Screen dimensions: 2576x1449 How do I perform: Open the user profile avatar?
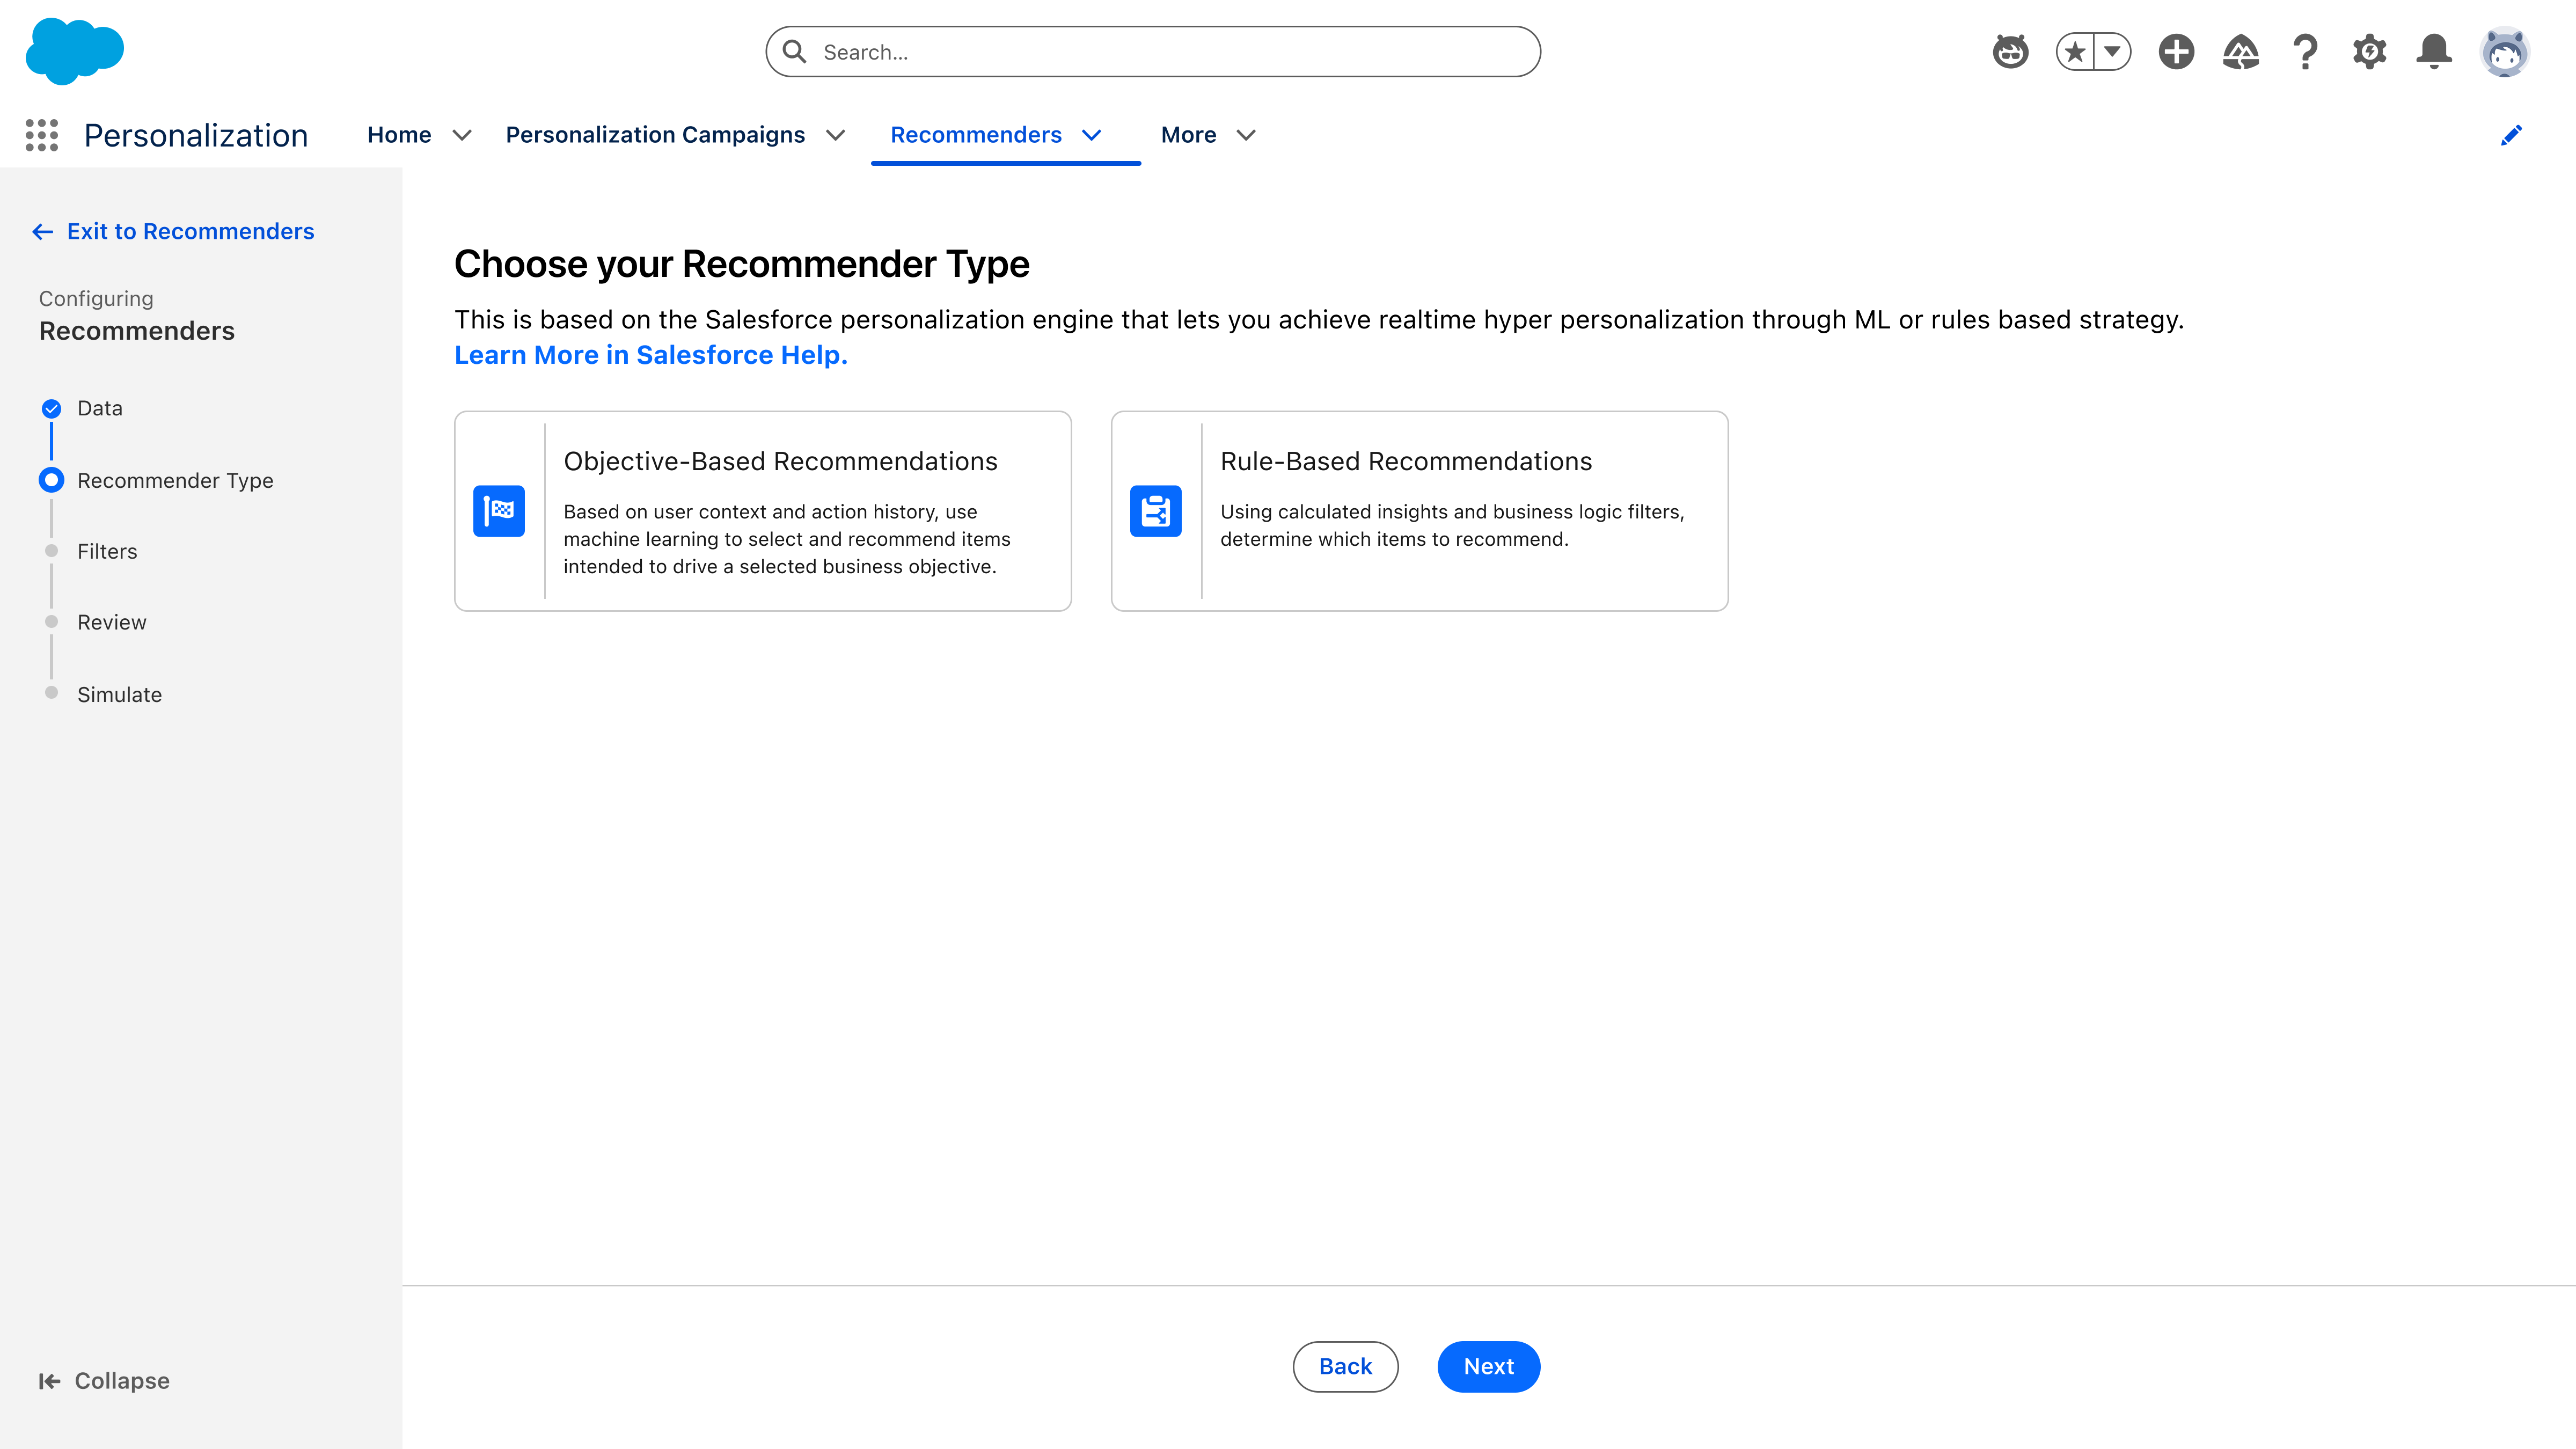click(x=2505, y=51)
